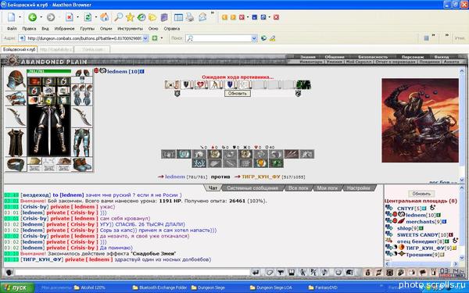Open the Настройки chat tab
This screenshot has height=293, width=469.
tap(359, 188)
